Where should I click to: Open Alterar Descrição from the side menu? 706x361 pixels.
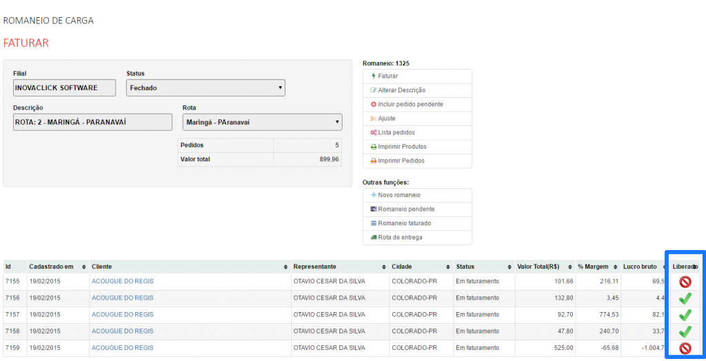pos(401,90)
